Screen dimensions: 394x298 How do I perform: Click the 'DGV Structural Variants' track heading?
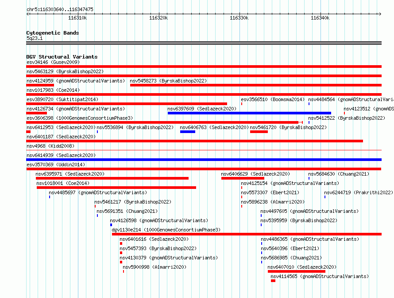coord(62,57)
